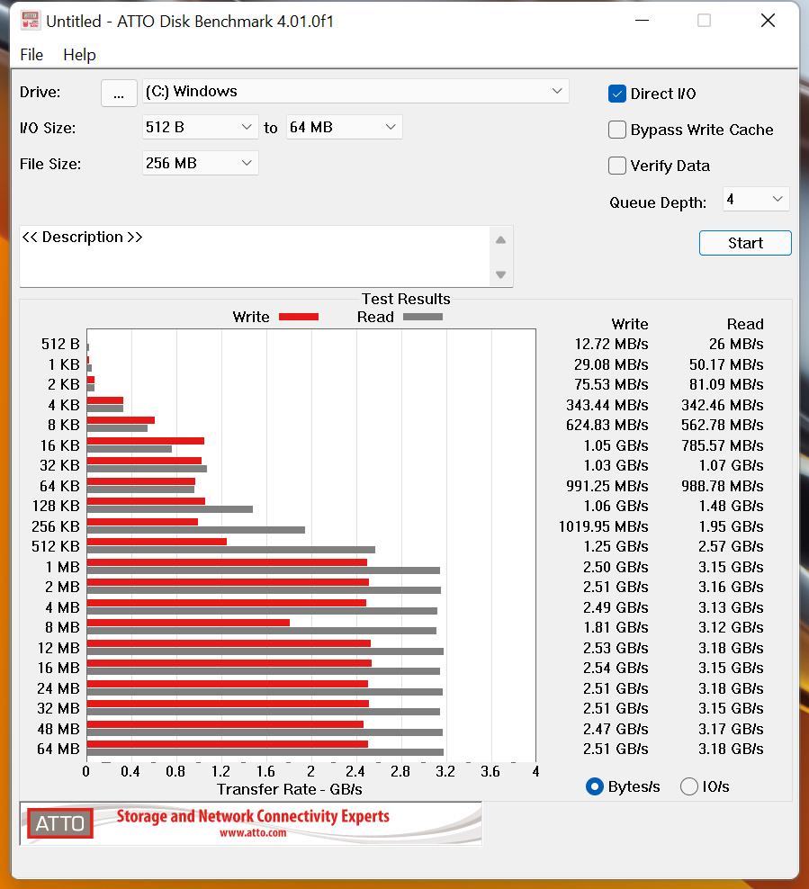Expand the 512 B I/O size dropdown
The image size is (809, 889).
pos(200,127)
